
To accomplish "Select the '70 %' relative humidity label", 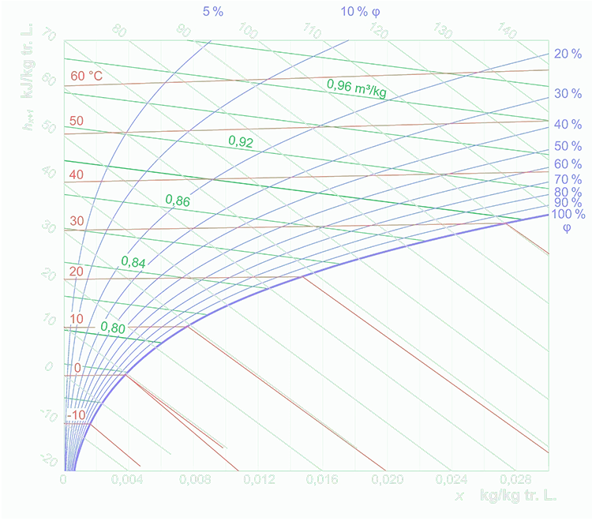I will pyautogui.click(x=568, y=179).
